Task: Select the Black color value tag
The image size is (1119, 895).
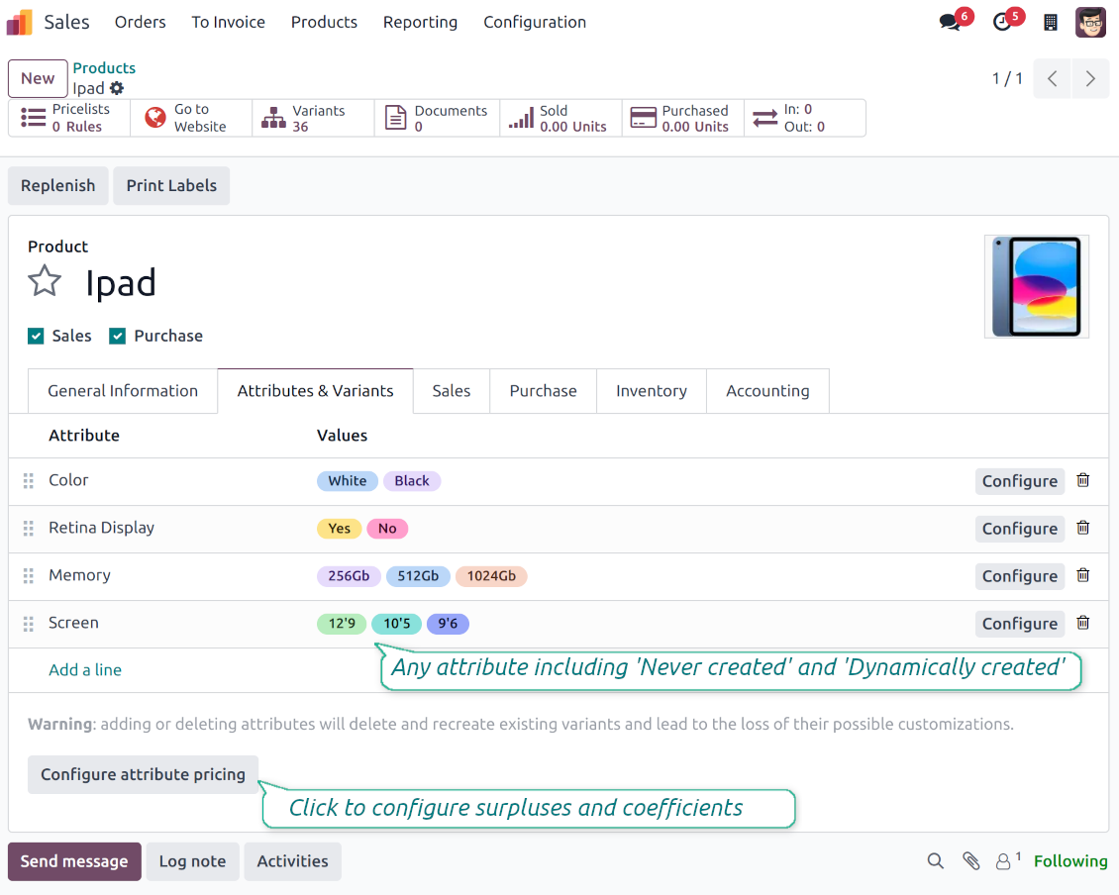Action: click(x=412, y=481)
